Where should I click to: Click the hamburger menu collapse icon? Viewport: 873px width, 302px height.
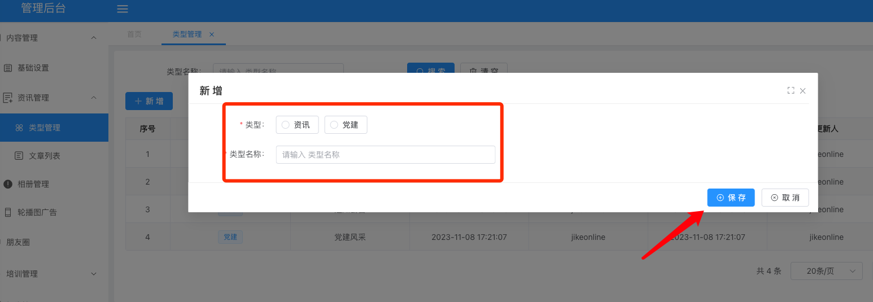tap(122, 9)
